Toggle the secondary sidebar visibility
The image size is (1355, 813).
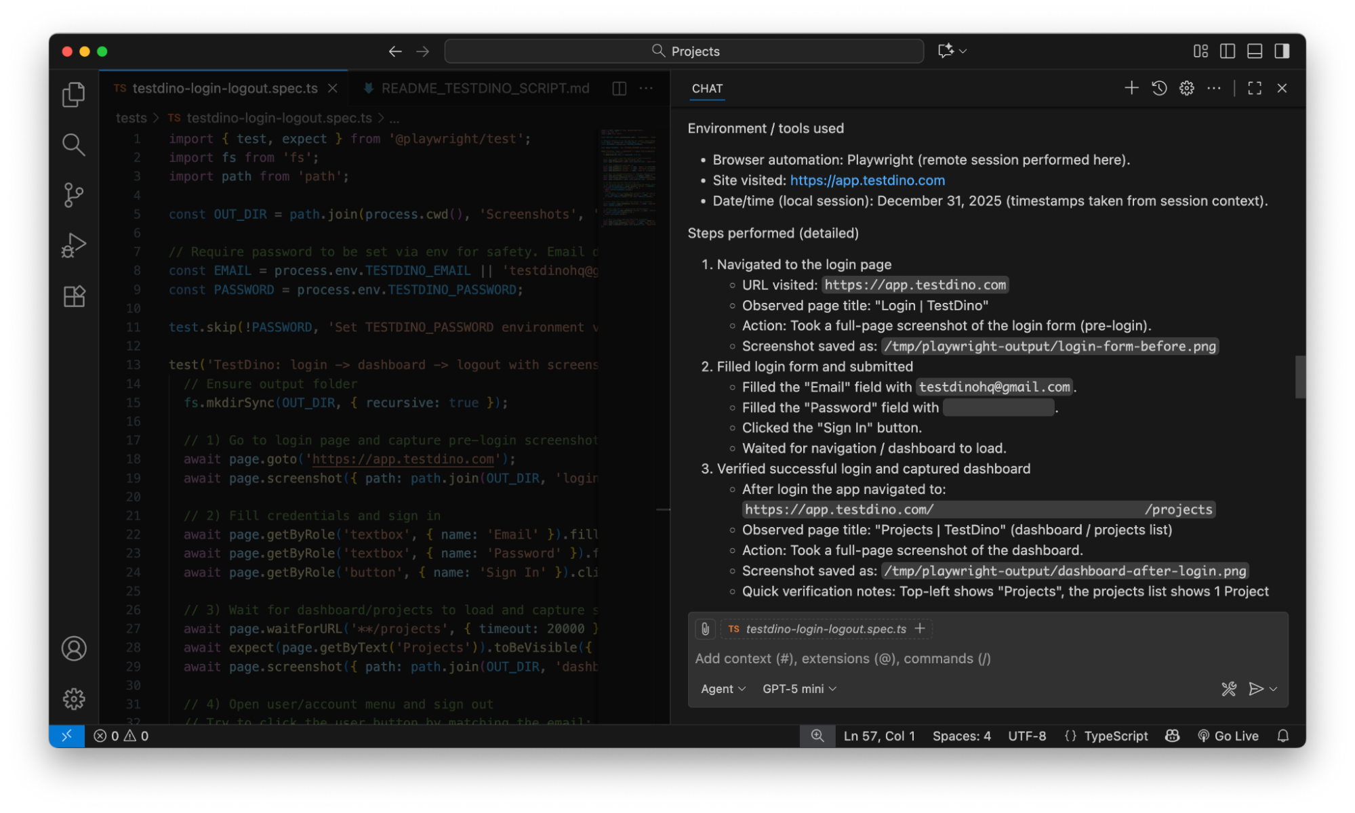[x=1280, y=51]
